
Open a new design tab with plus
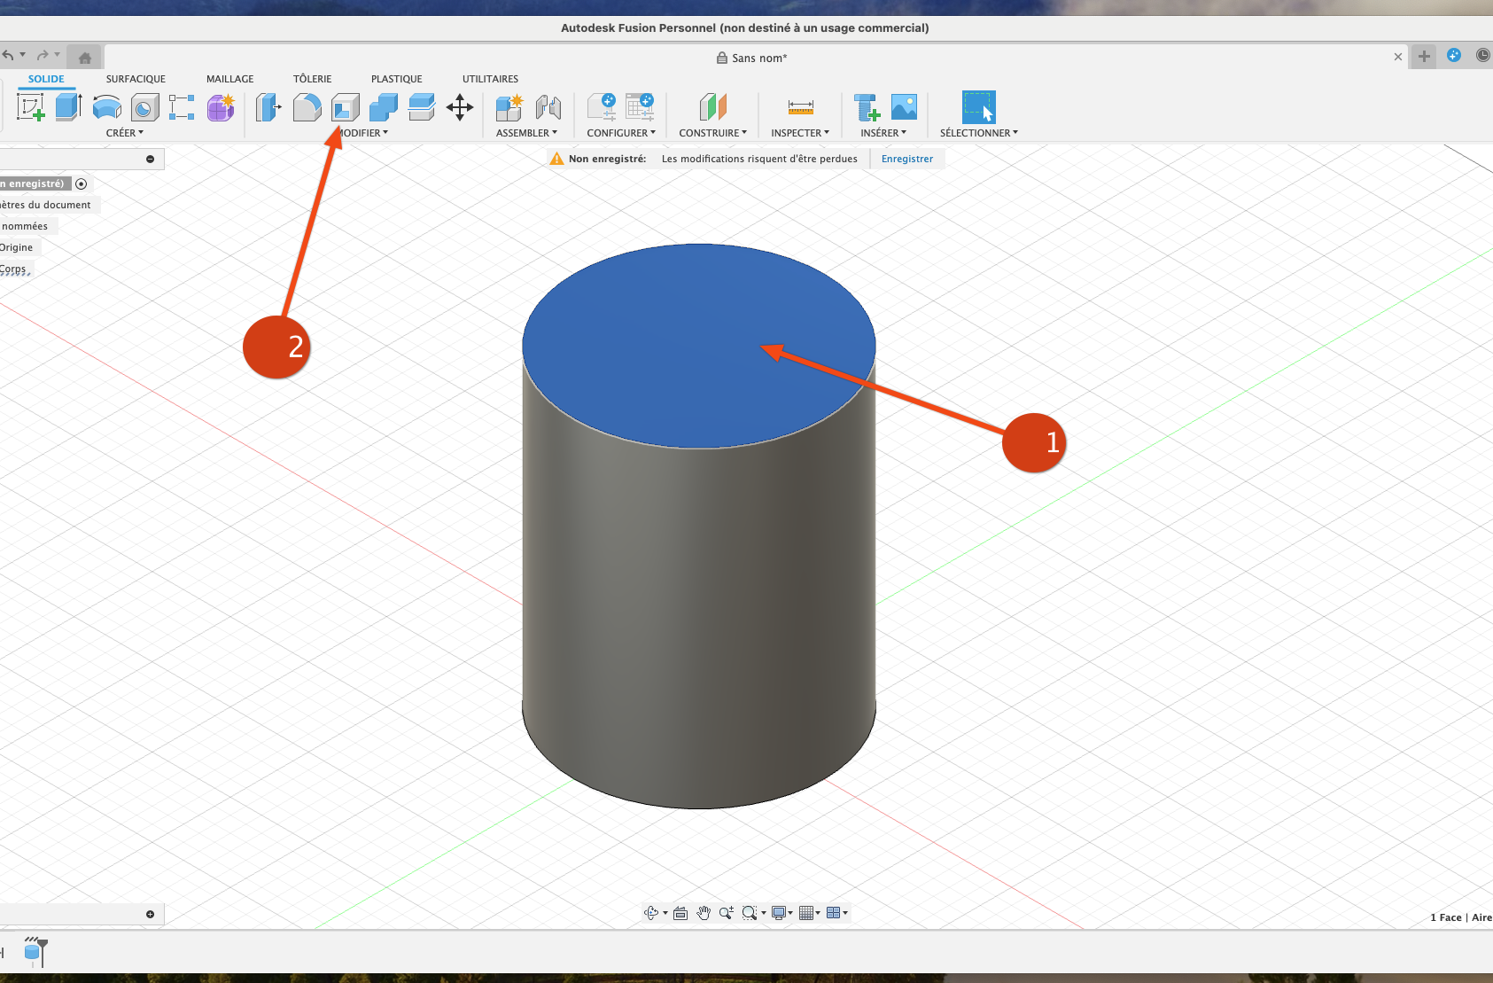pos(1424,57)
